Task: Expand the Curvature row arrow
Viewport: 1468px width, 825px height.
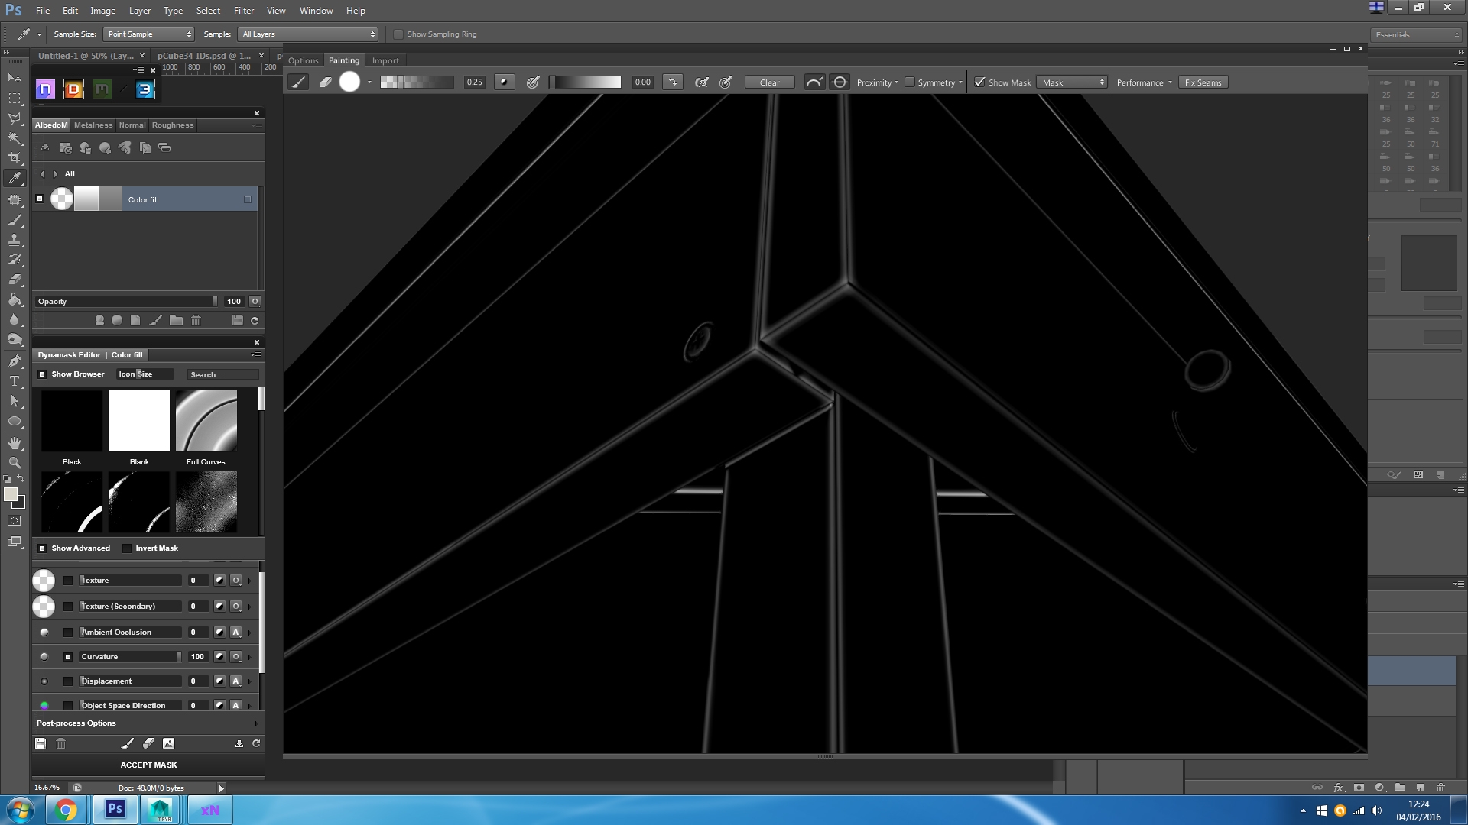Action: coord(249,657)
